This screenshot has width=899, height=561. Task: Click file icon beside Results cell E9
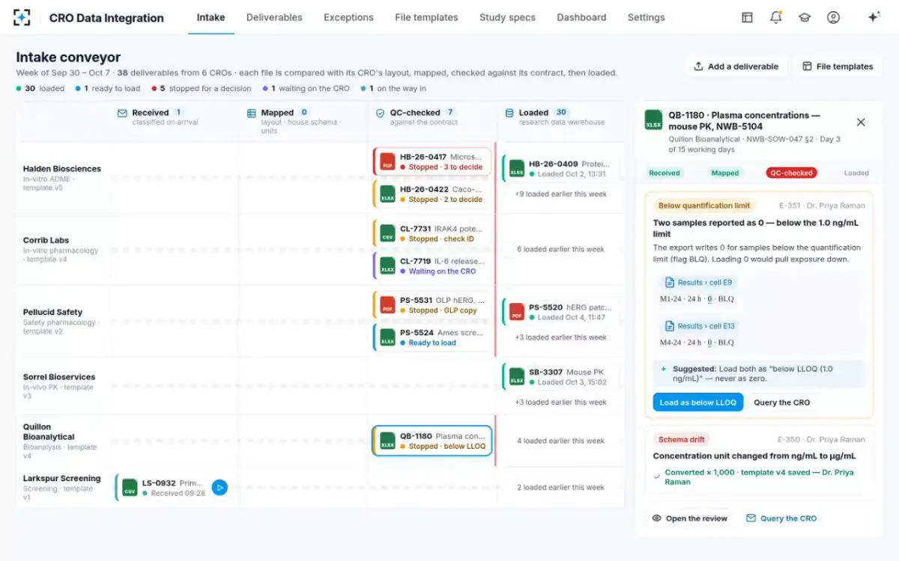tap(670, 283)
